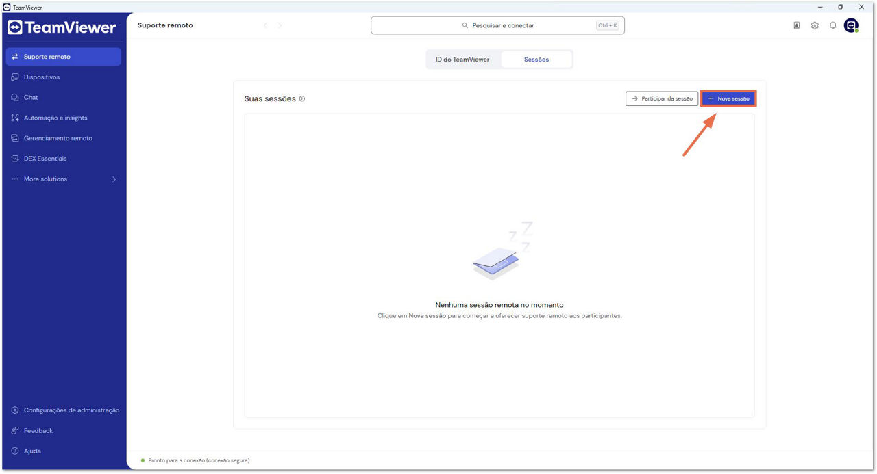Click the search magnifier icon
This screenshot has height=474, width=877.
(x=466, y=25)
